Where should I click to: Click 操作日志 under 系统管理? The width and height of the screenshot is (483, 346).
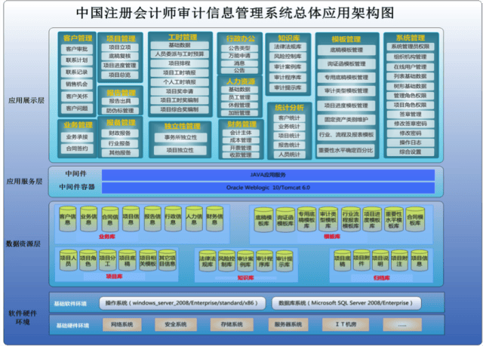[x=411, y=142]
